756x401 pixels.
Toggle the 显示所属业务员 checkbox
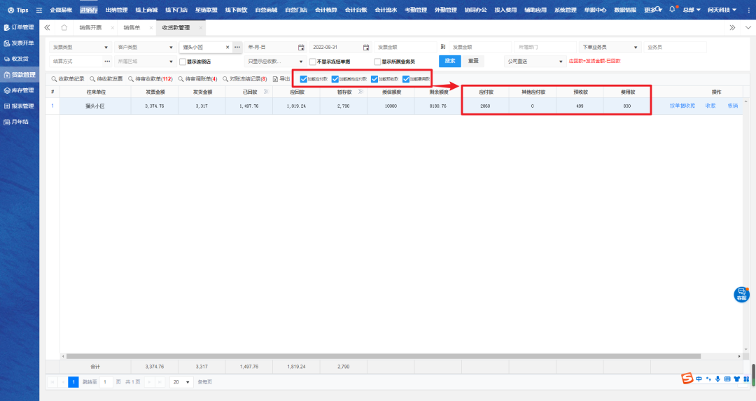click(x=377, y=62)
